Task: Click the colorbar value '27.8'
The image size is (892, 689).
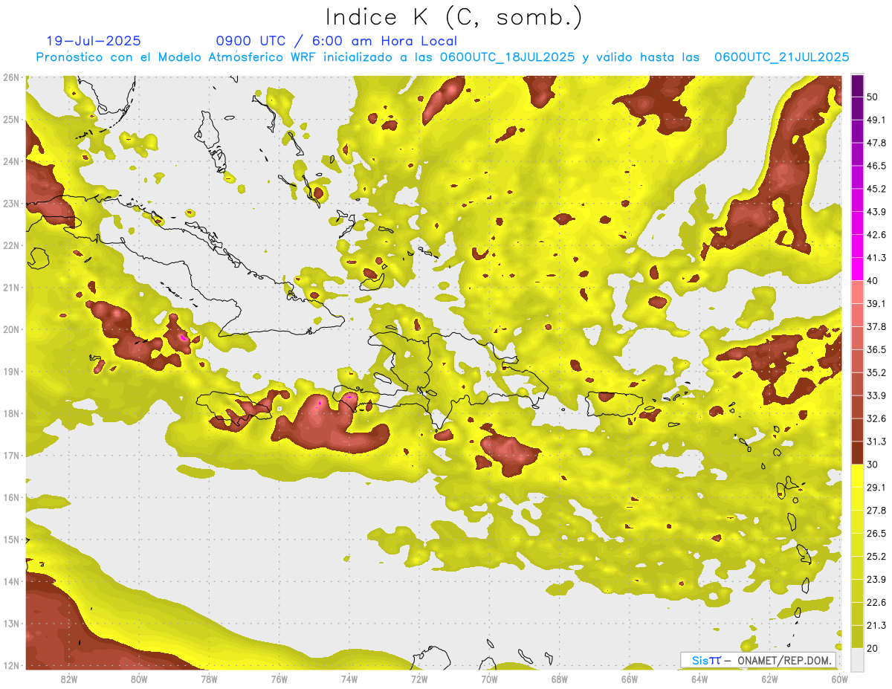Action: pyautogui.click(x=876, y=510)
